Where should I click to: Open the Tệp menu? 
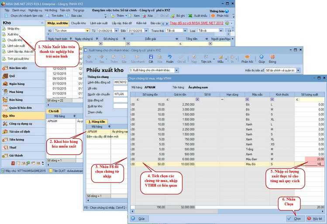click(7, 10)
